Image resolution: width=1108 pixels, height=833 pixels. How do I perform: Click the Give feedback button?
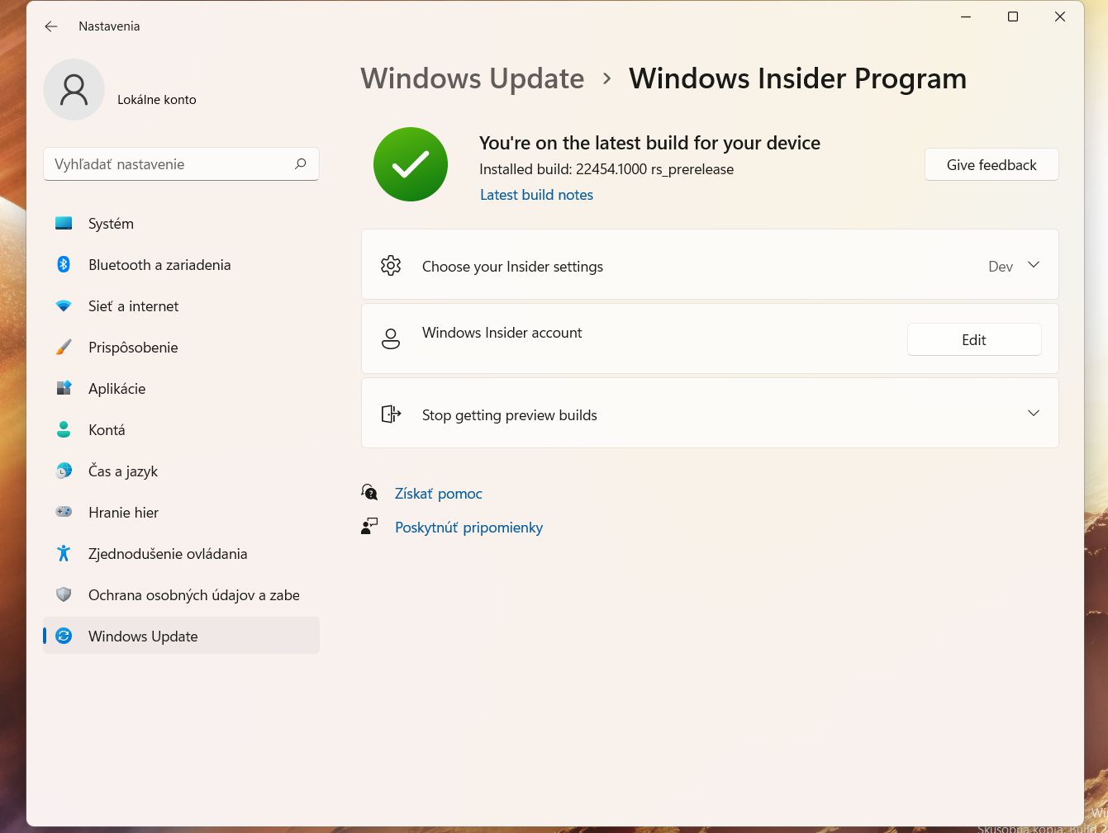tap(991, 164)
